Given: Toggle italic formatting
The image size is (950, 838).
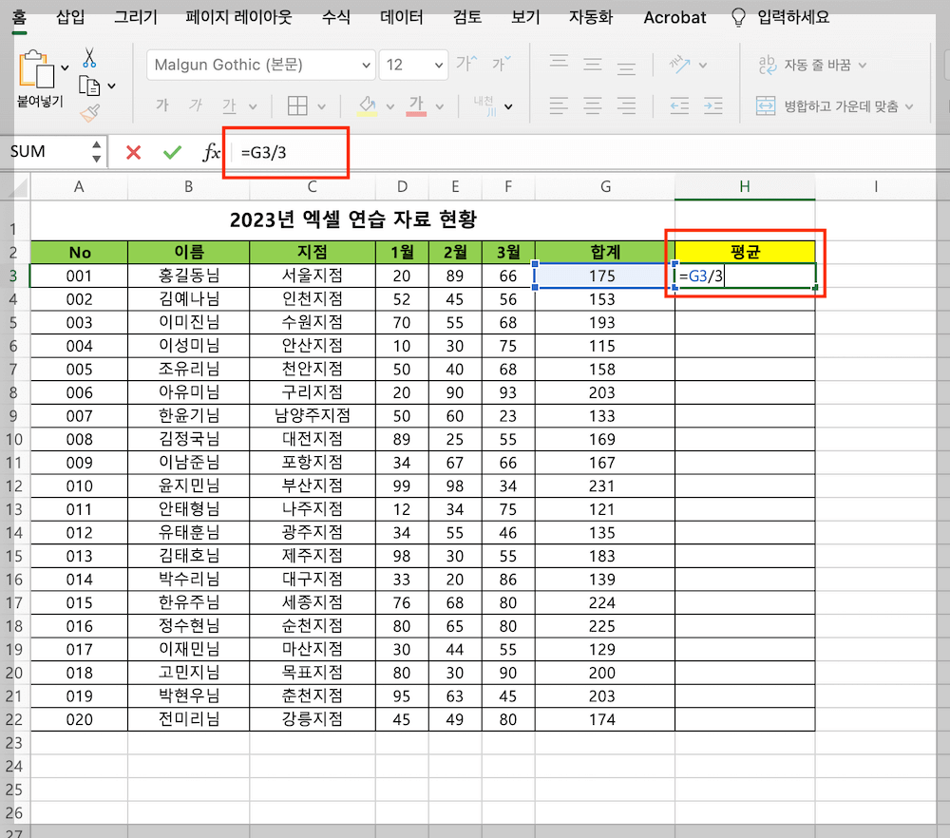Looking at the screenshot, I should pos(197,106).
